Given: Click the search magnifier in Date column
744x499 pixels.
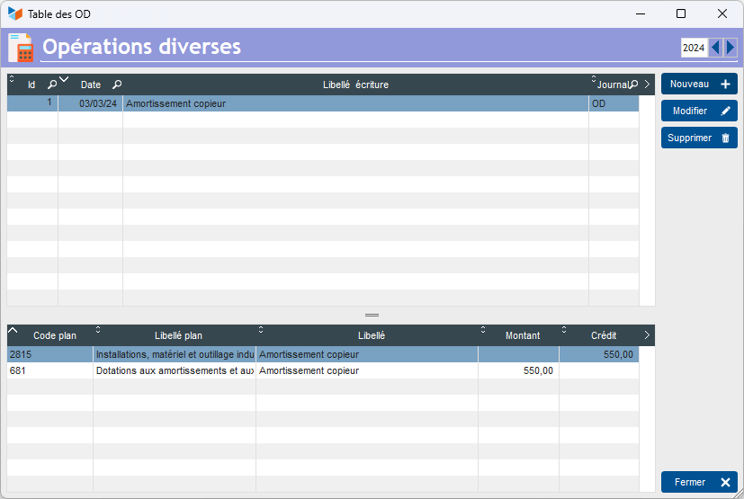Looking at the screenshot, I should 117,85.
